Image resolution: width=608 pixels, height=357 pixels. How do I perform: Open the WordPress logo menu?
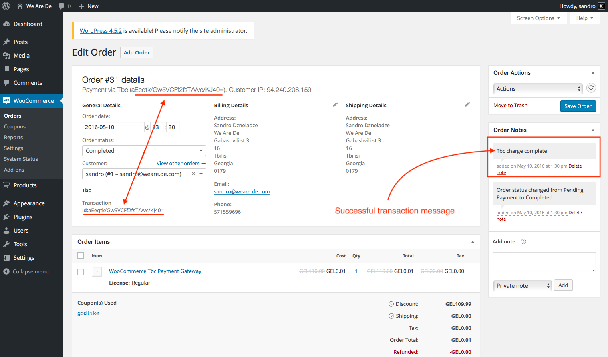click(x=6, y=6)
